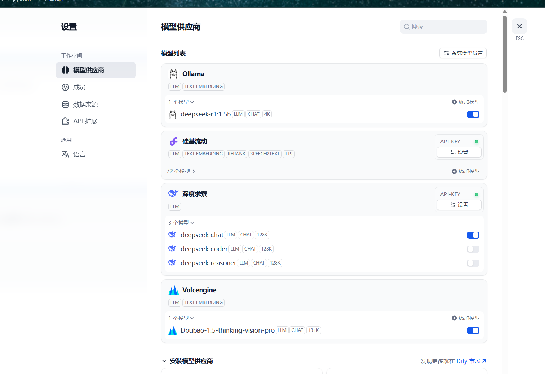
Task: Click the 128K tag on deepseek-coder row
Action: click(x=266, y=249)
